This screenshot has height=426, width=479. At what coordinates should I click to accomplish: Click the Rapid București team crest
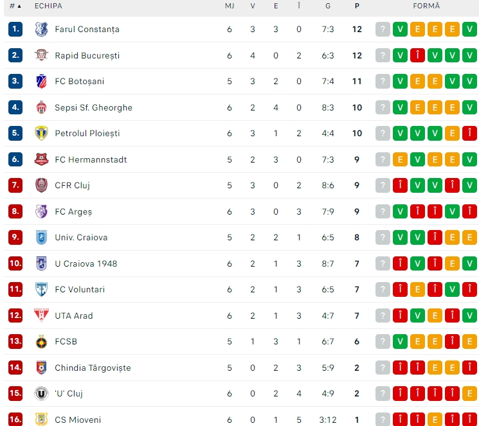click(x=42, y=55)
